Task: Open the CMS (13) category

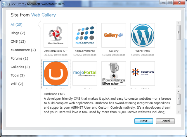Action: click(18, 41)
